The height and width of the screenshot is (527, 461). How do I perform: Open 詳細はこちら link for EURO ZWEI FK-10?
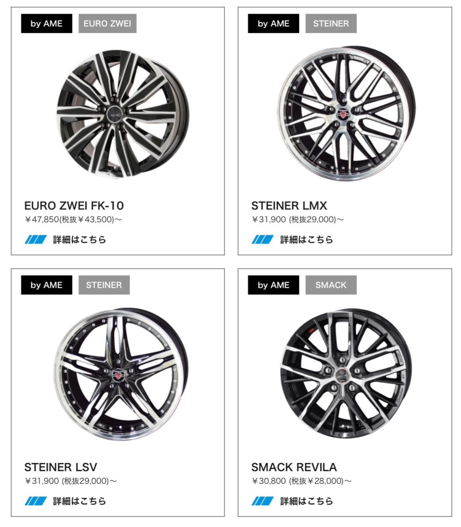coord(80,239)
